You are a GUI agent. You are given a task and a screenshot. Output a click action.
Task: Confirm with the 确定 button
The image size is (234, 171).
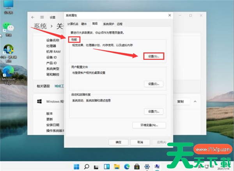point(119,142)
